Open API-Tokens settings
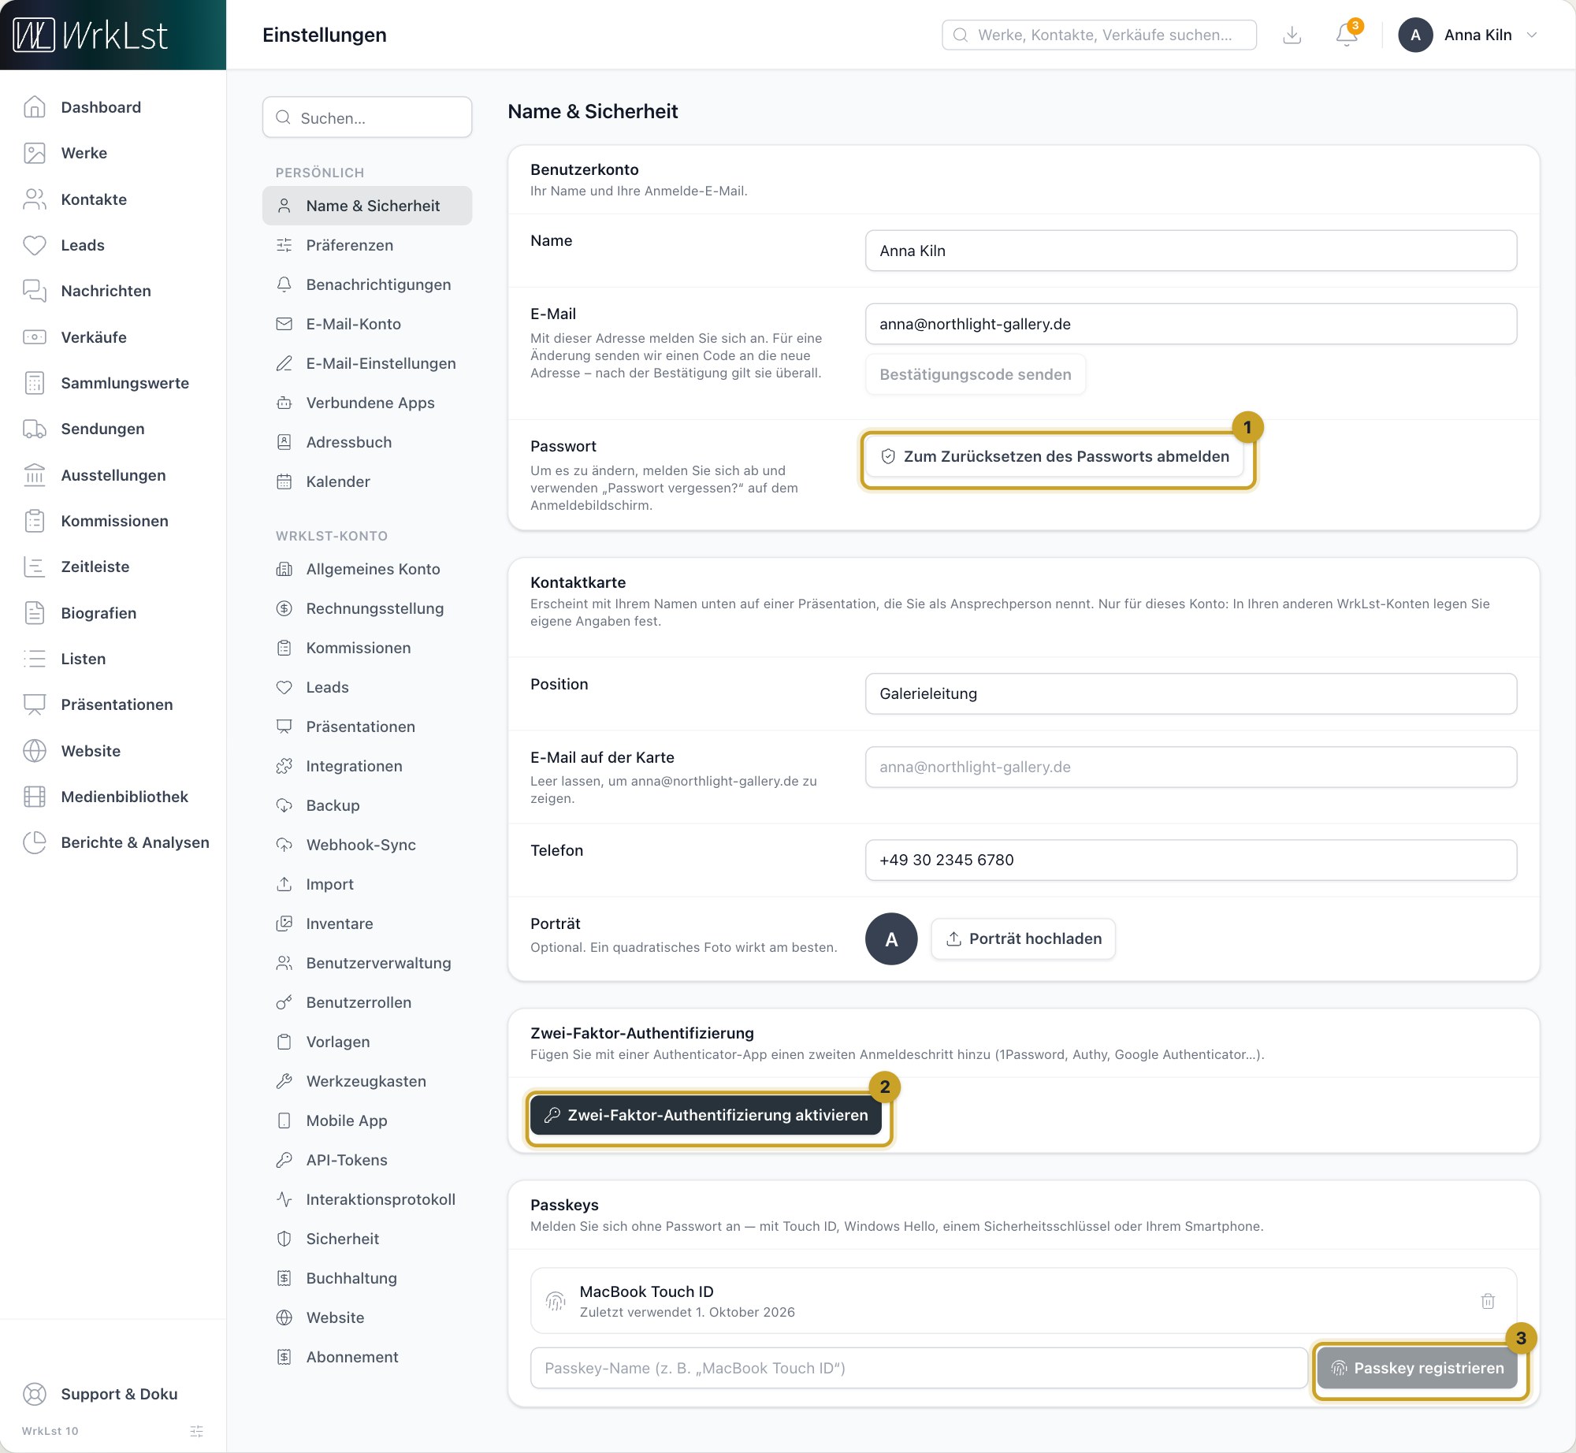1576x1453 pixels. pyautogui.click(x=367, y=1160)
